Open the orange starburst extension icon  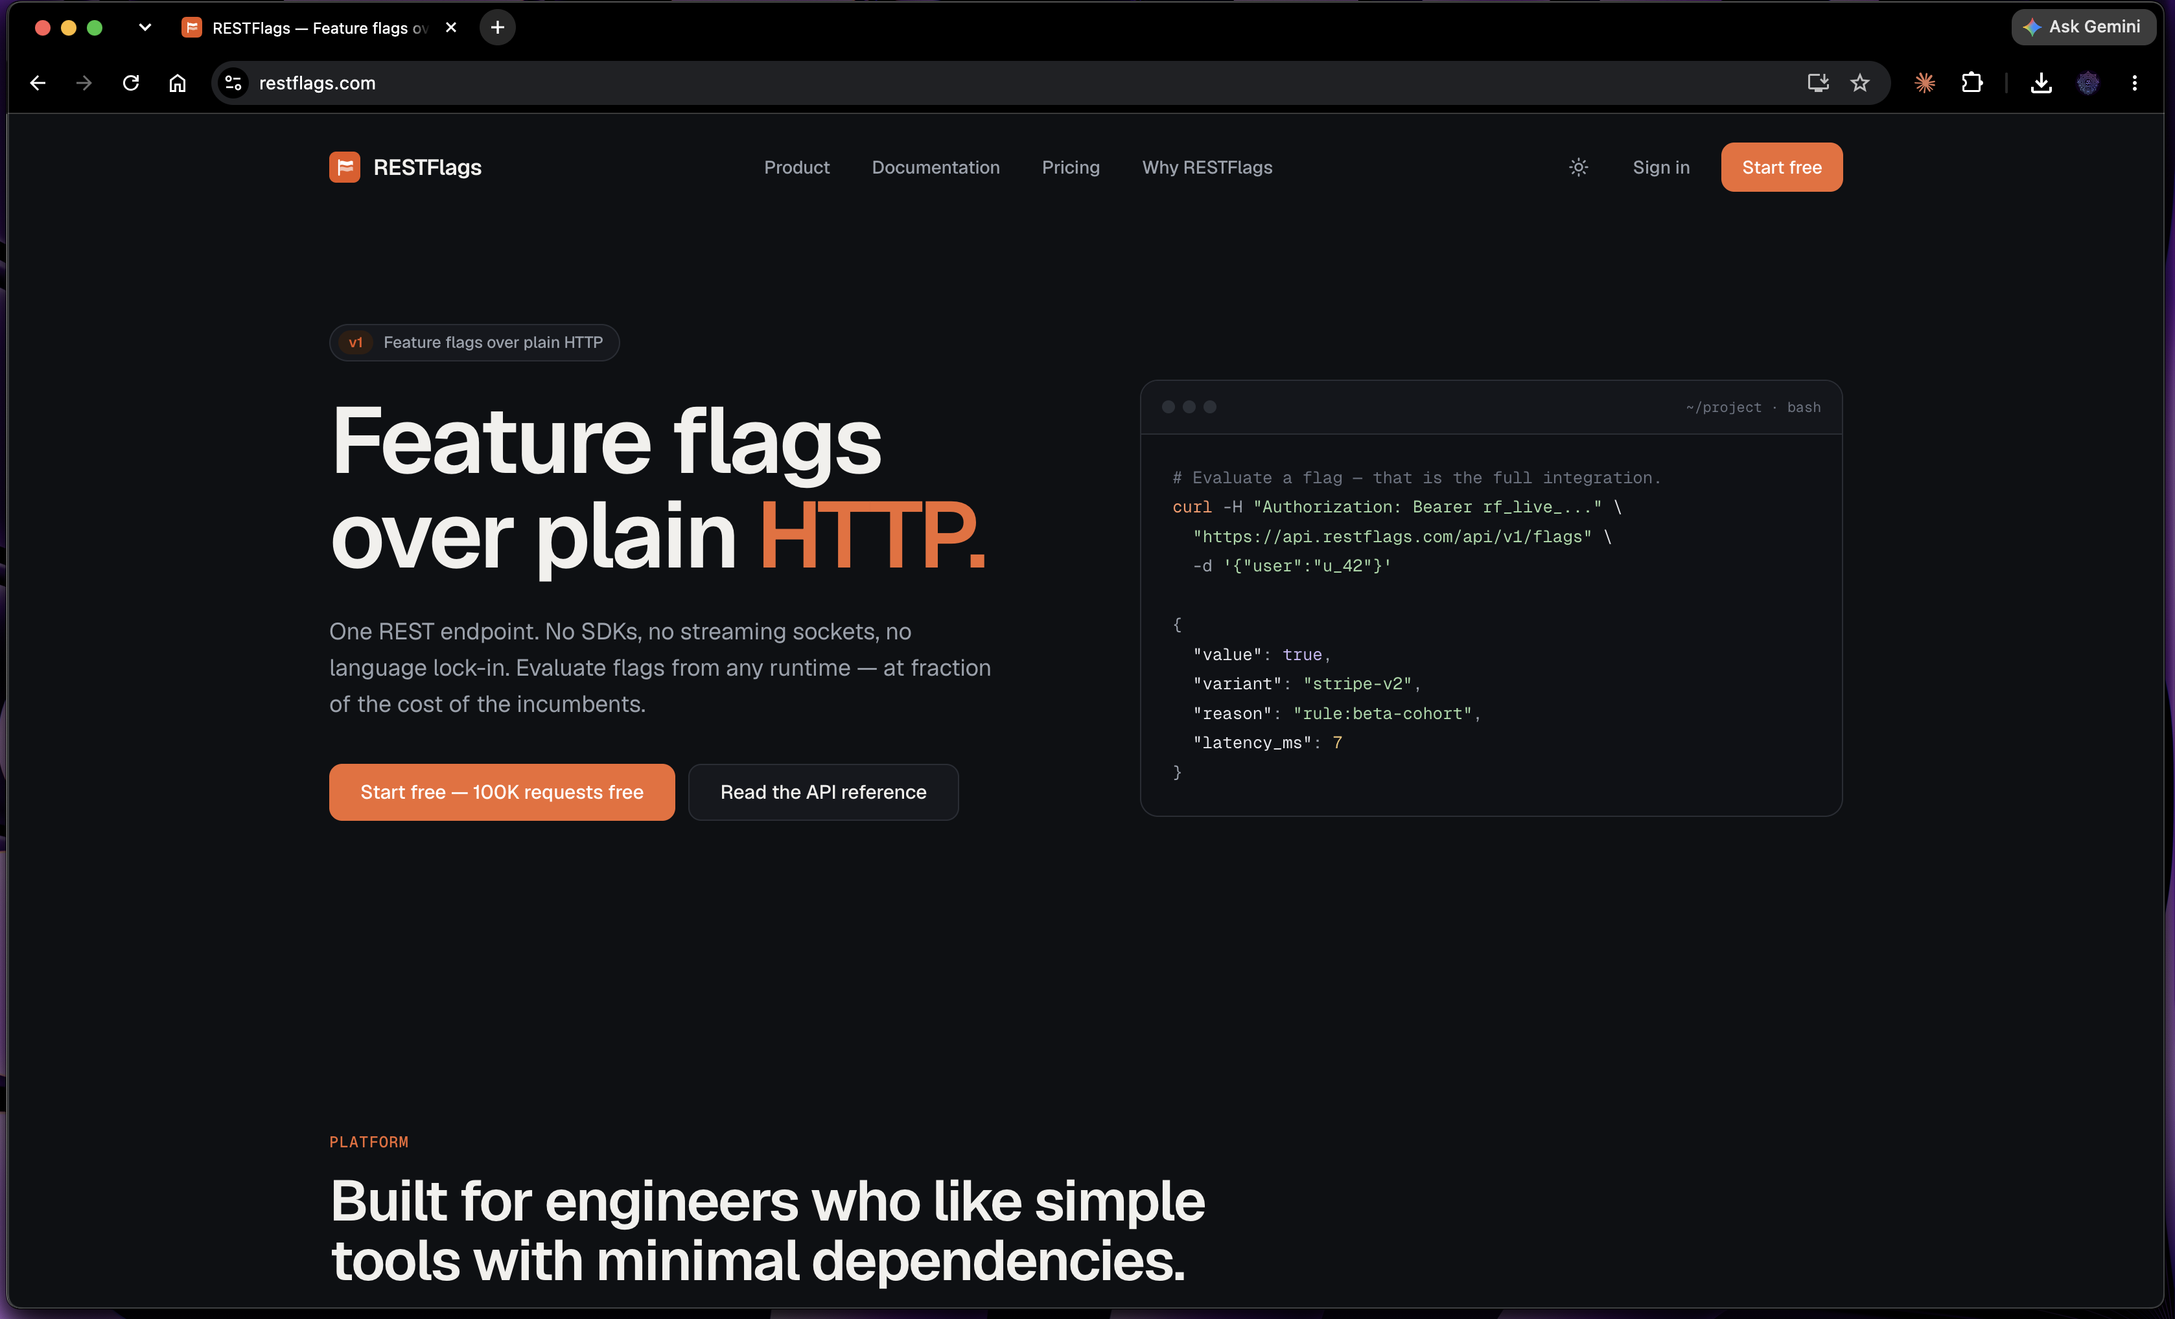tap(1924, 83)
